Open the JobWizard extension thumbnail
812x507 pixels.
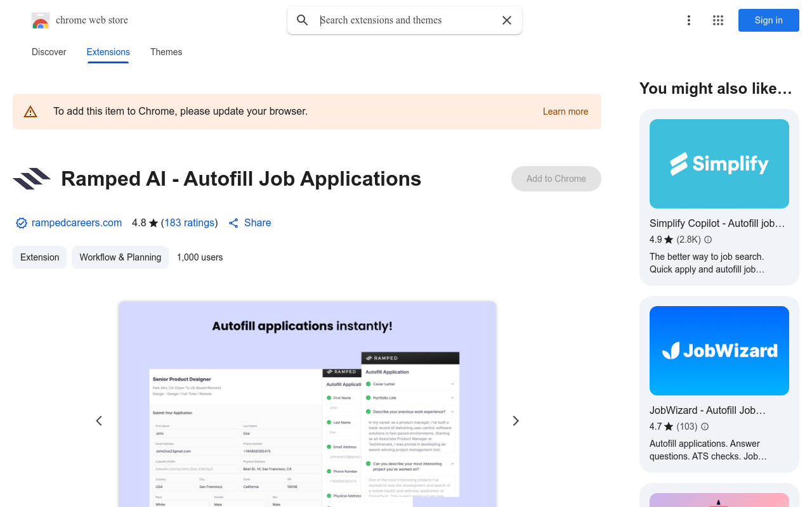[x=719, y=350]
